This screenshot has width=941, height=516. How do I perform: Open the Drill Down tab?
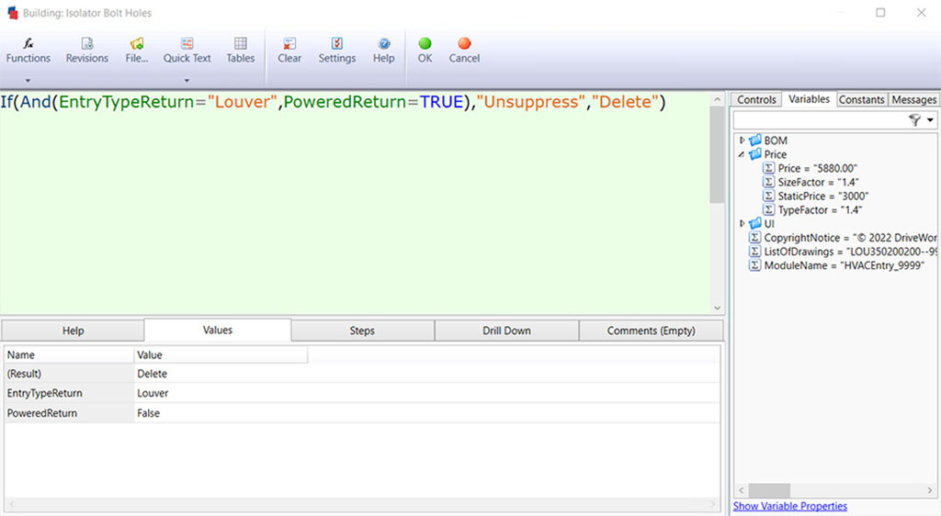[x=506, y=331]
